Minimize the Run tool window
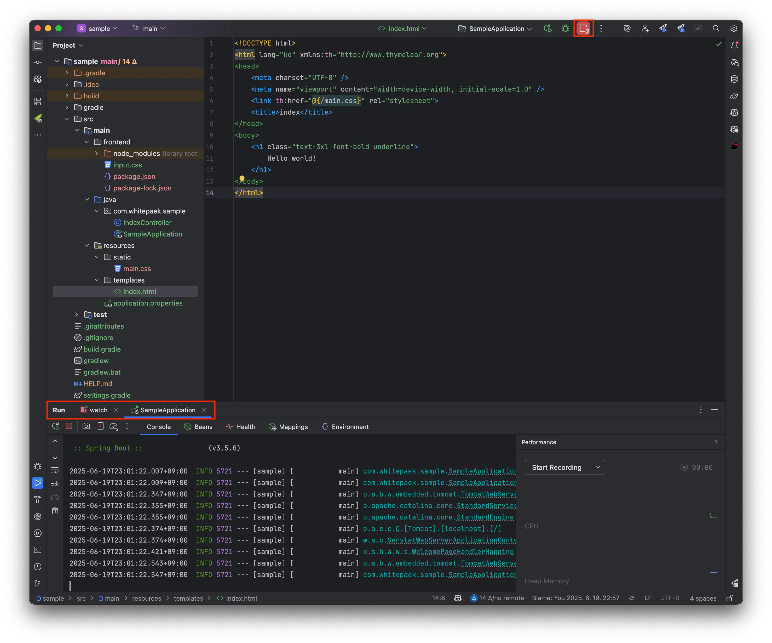772x643 pixels. pyautogui.click(x=714, y=410)
